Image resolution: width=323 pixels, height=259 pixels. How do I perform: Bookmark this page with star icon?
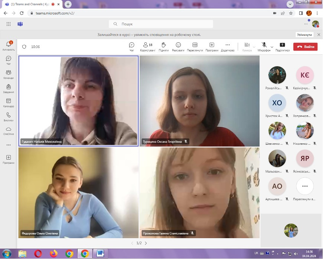(291, 13)
